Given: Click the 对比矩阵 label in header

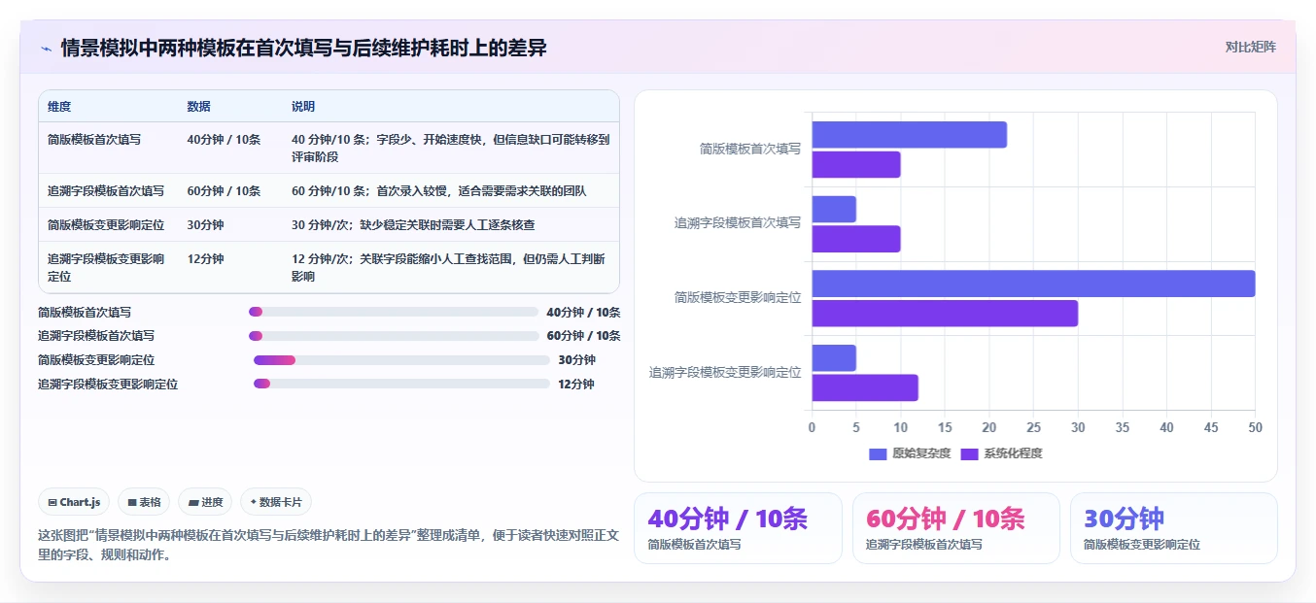Looking at the screenshot, I should (1250, 47).
